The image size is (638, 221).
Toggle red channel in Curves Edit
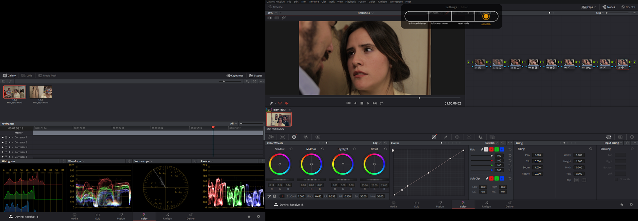(x=491, y=149)
